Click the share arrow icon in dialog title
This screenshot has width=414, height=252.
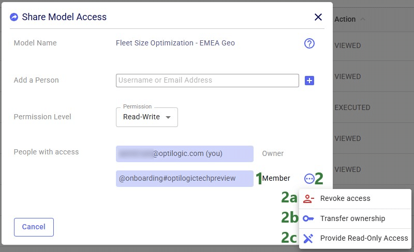tap(14, 17)
